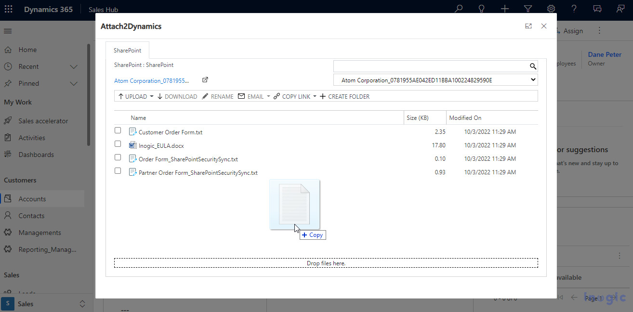Expand the UPLOAD dropdown arrow

point(152,96)
